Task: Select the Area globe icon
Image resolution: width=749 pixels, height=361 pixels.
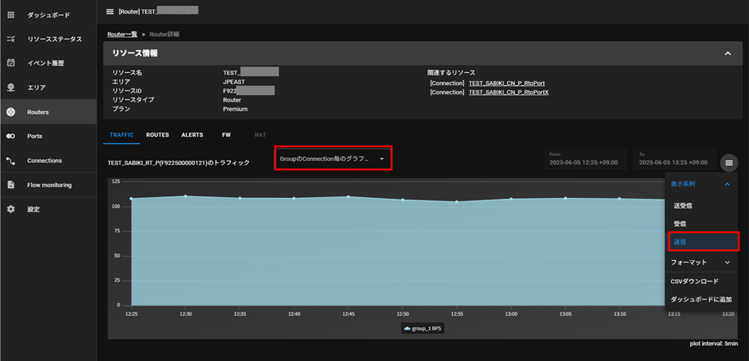Action: (11, 88)
